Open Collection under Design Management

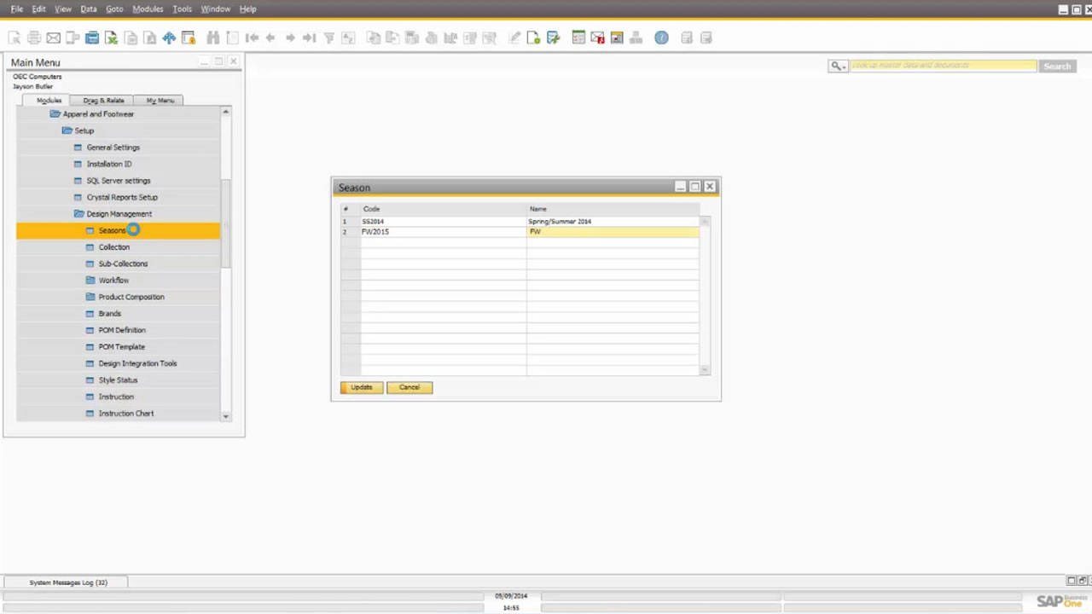(x=113, y=247)
